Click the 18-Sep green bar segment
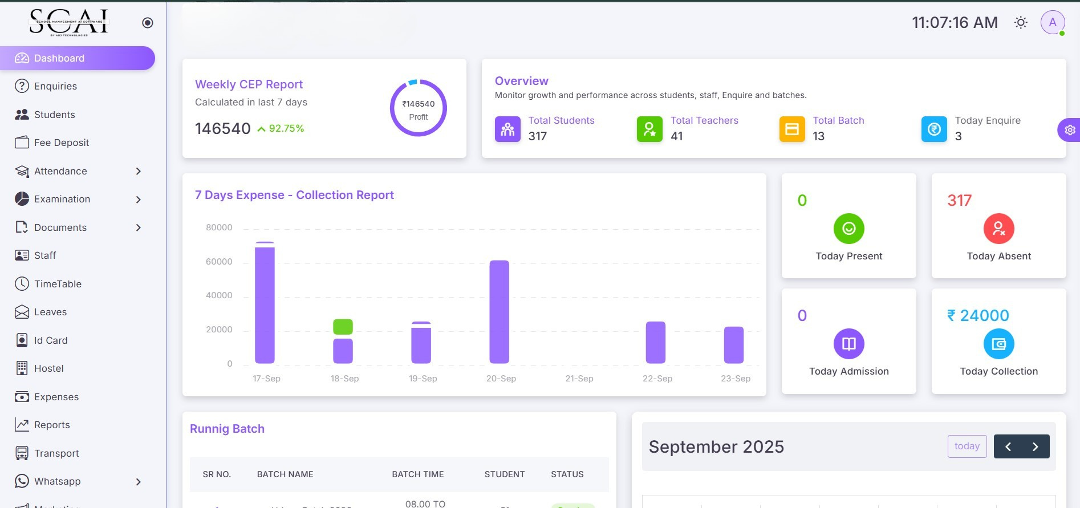Viewport: 1080px width, 508px height. pos(343,327)
